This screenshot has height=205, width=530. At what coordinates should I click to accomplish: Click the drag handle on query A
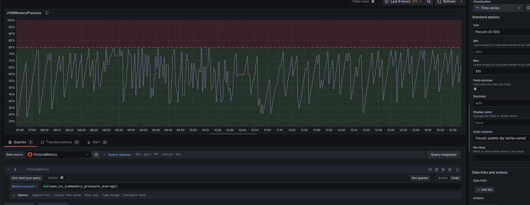point(458,170)
